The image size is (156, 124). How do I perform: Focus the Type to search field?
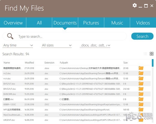click(65, 36)
